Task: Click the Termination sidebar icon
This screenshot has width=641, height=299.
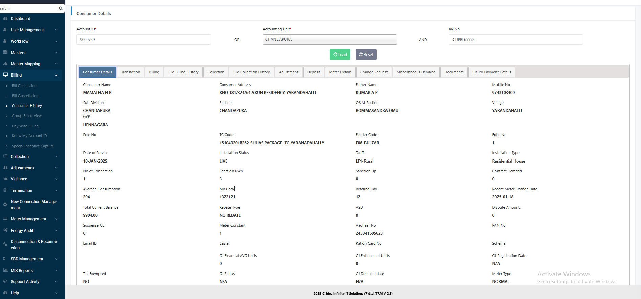Action: point(5,190)
